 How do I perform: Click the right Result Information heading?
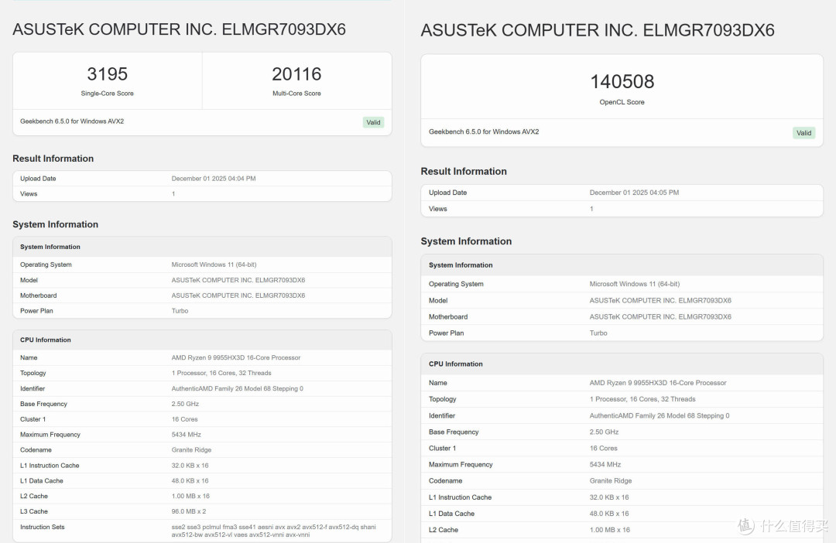tap(464, 171)
